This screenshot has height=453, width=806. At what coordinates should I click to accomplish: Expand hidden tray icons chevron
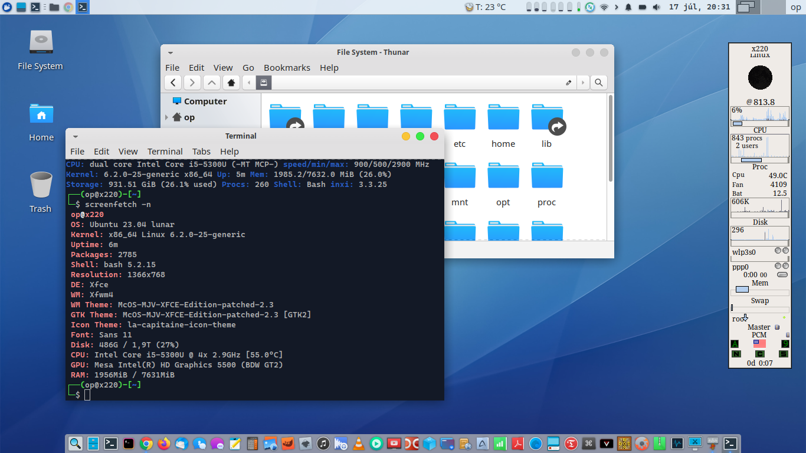[x=617, y=7]
